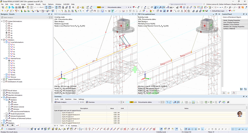The width and height of the screenshot is (248, 133).
Task: Click the Open file folder icon
Action: pos(6,7)
